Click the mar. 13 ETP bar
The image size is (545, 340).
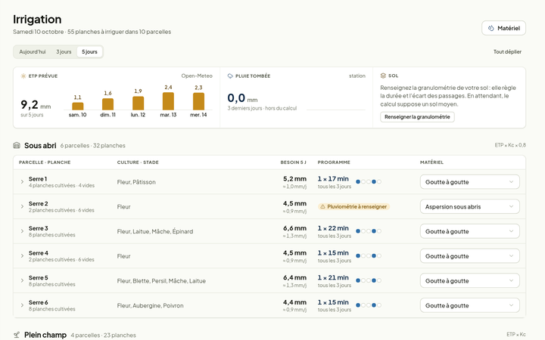tap(168, 101)
